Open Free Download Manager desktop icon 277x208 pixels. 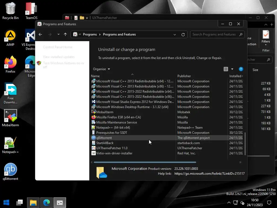(x=11, y=93)
